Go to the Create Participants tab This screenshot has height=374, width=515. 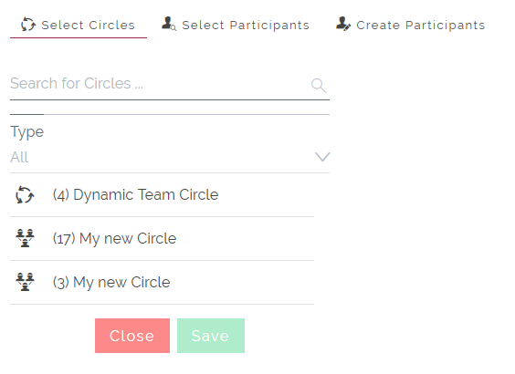411,26
